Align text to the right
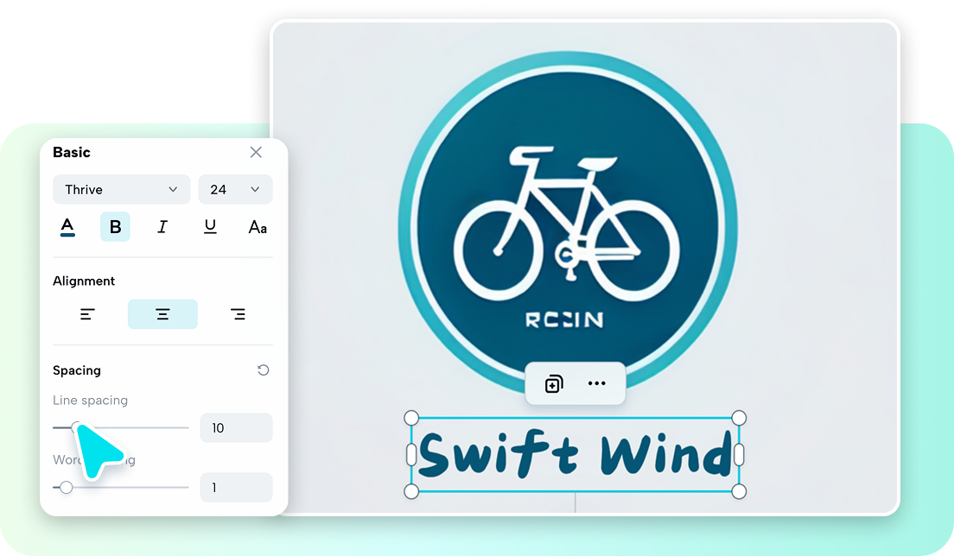 click(238, 314)
